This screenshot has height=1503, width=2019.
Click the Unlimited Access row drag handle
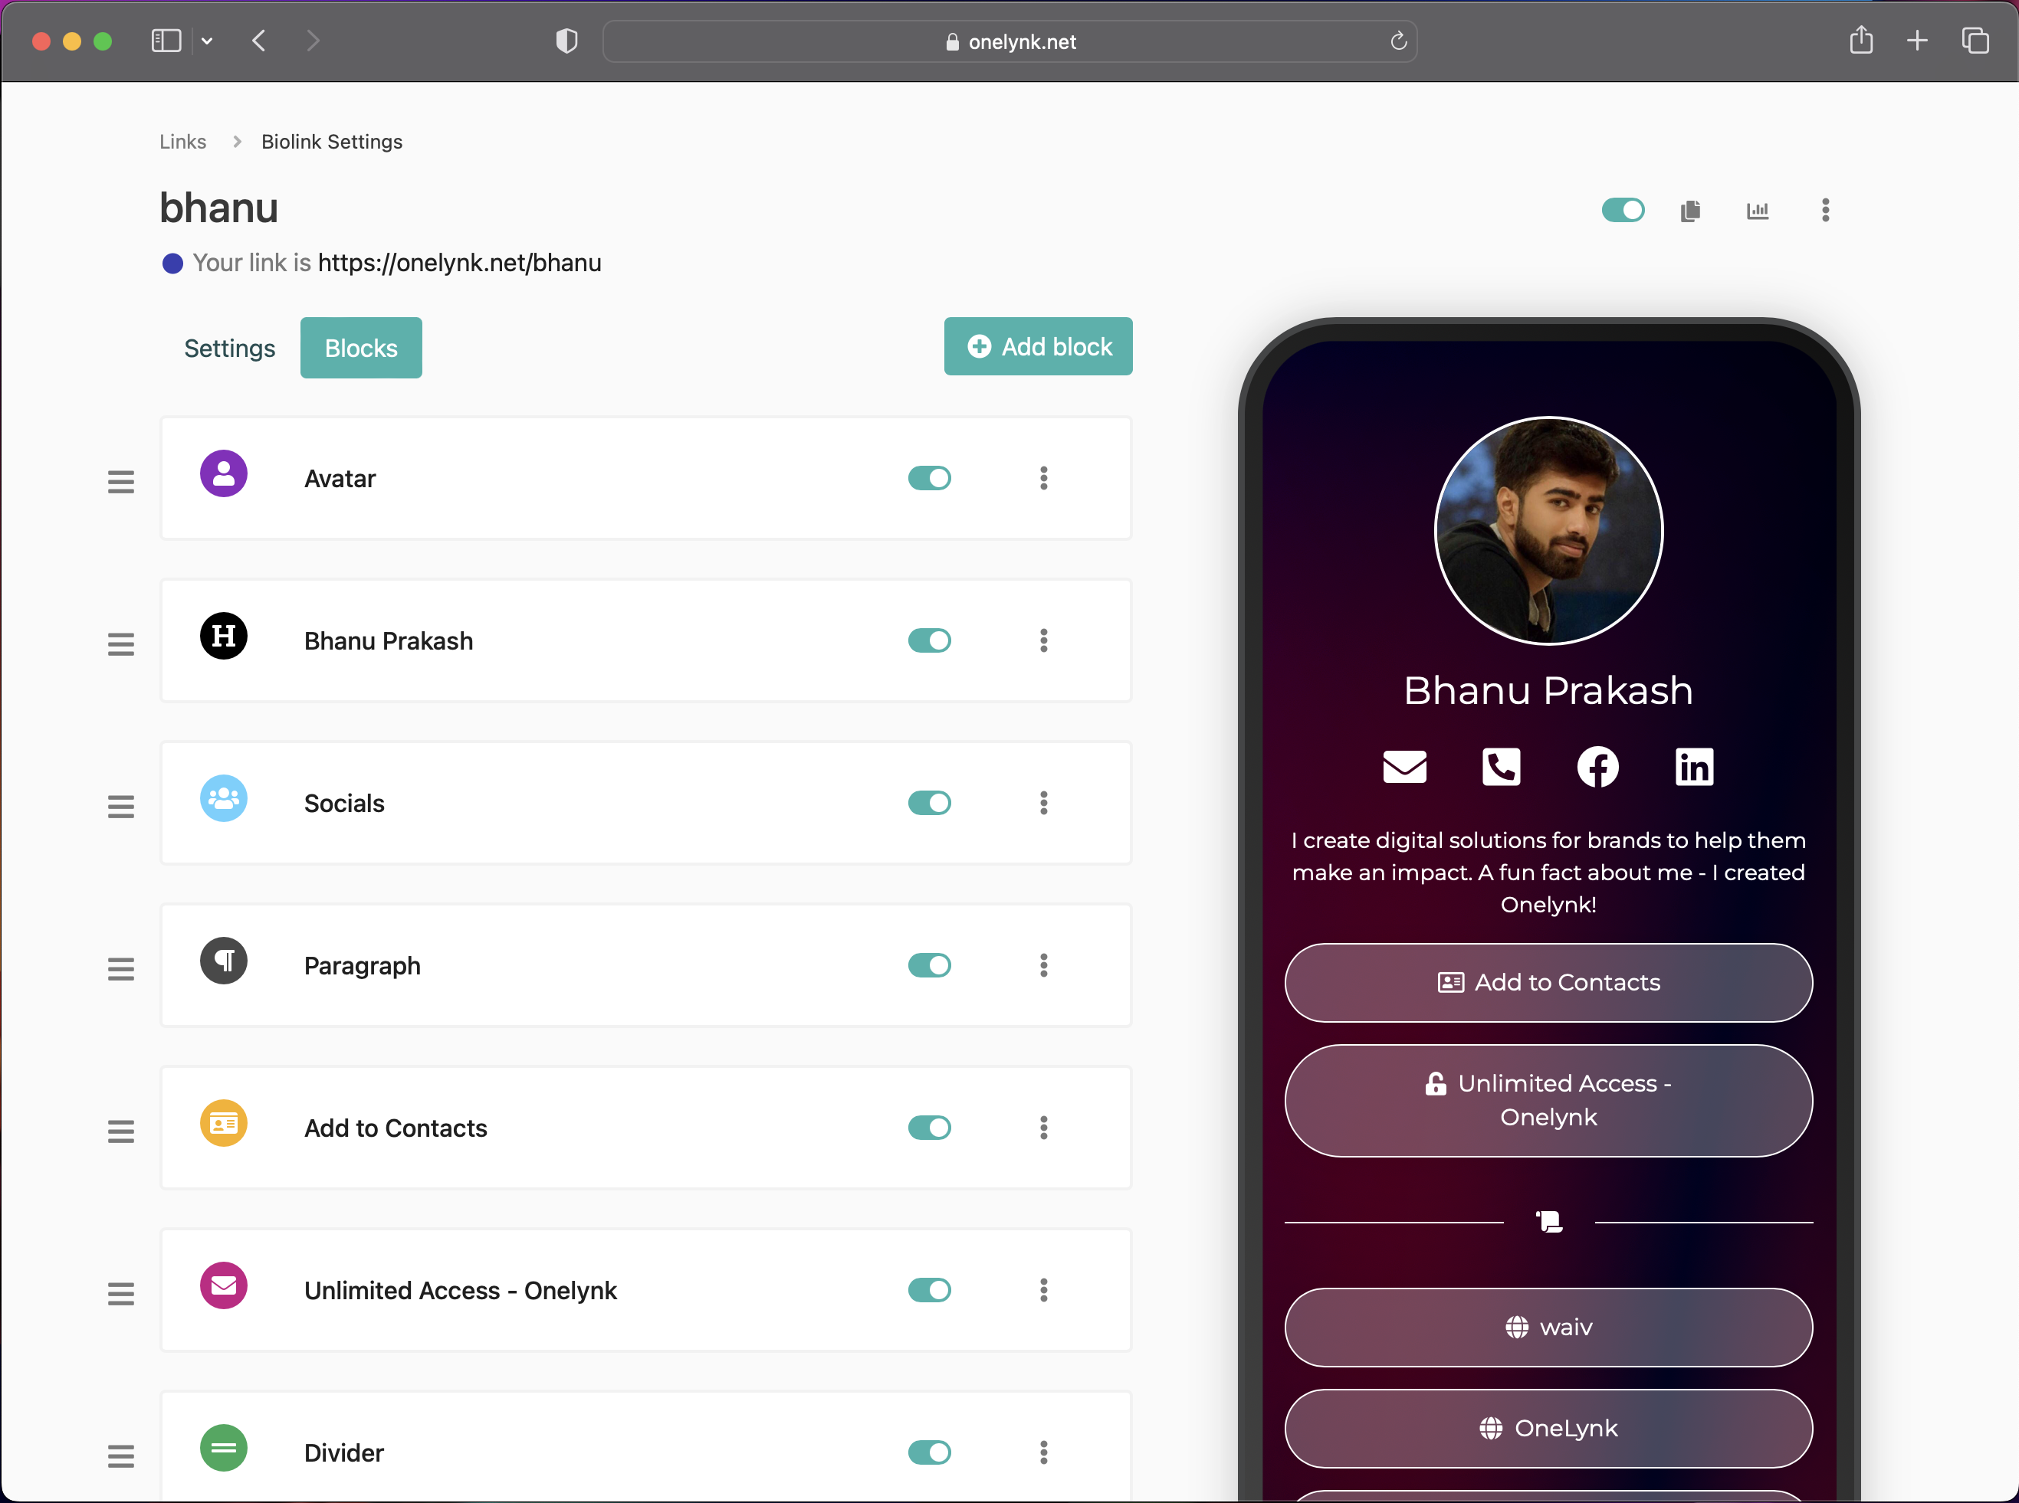pyautogui.click(x=121, y=1294)
